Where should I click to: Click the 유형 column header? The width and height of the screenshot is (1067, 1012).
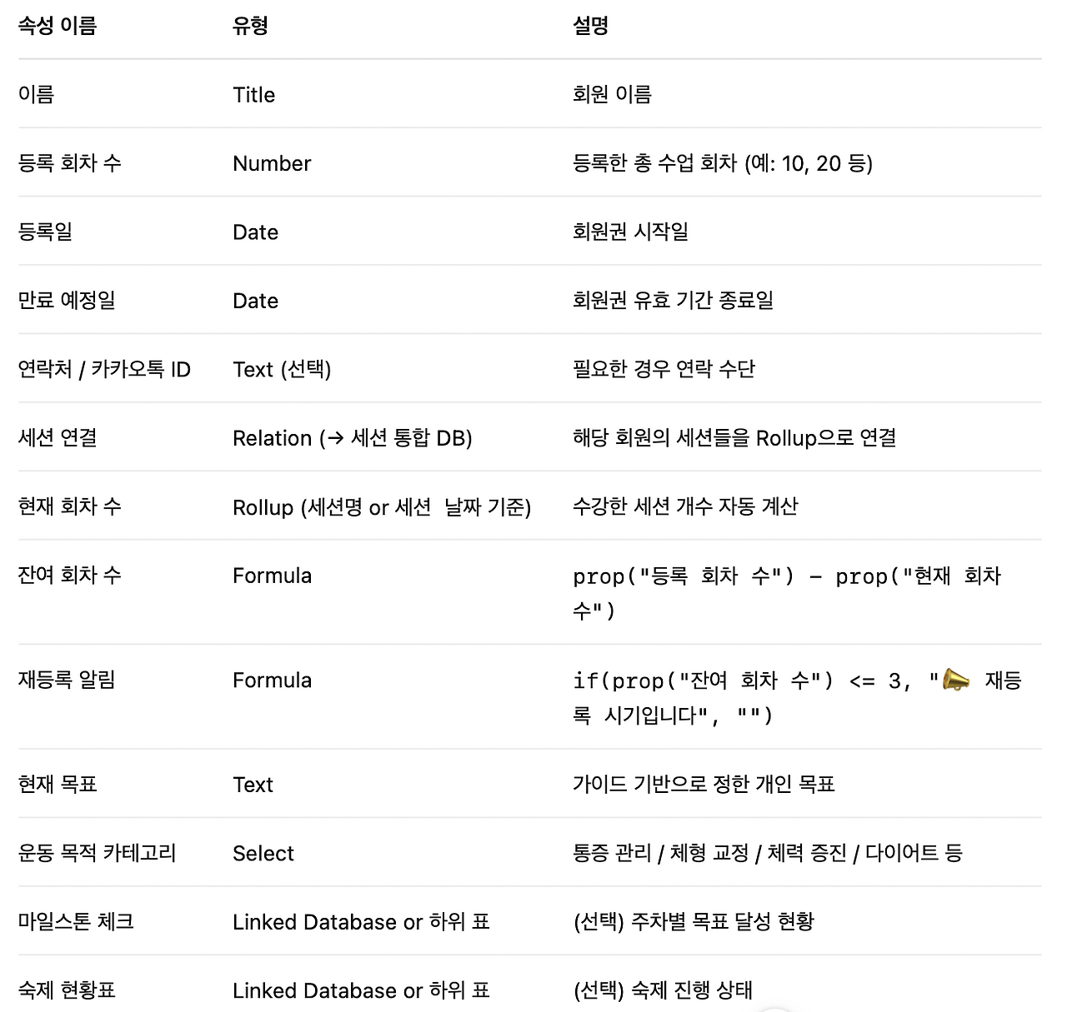click(250, 26)
